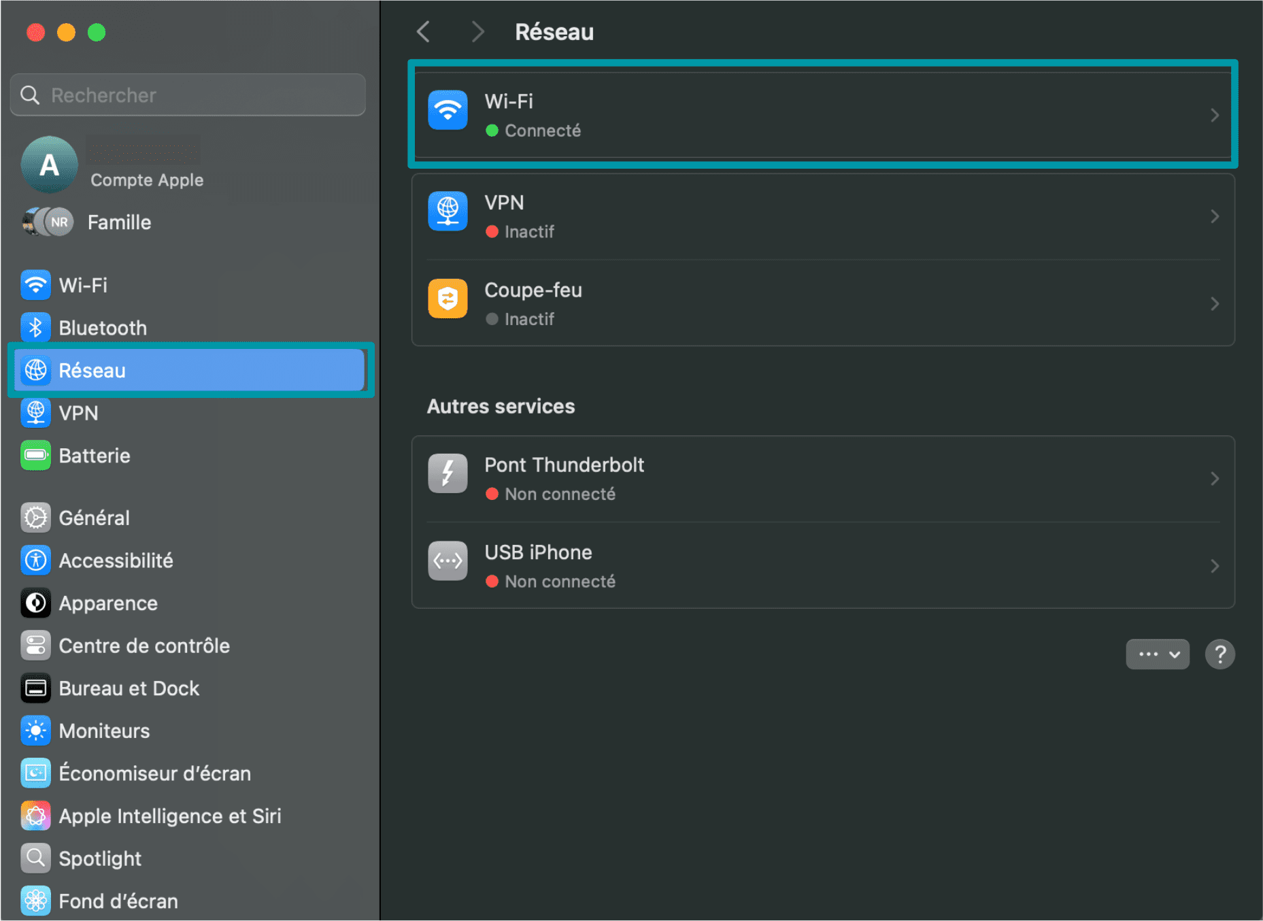This screenshot has width=1263, height=921.
Task: Expand the ellipsis options dropdown
Action: point(1157,654)
